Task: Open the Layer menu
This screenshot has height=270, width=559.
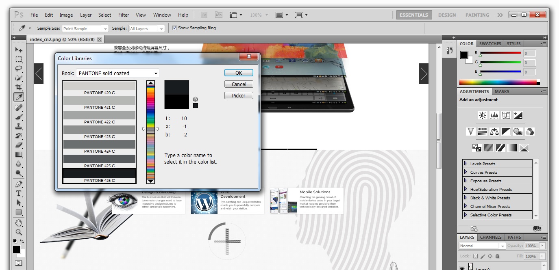Action: 86,15
